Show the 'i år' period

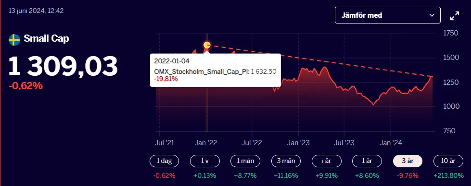point(327,161)
